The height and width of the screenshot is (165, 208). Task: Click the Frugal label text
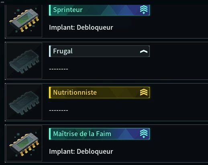[63, 51]
